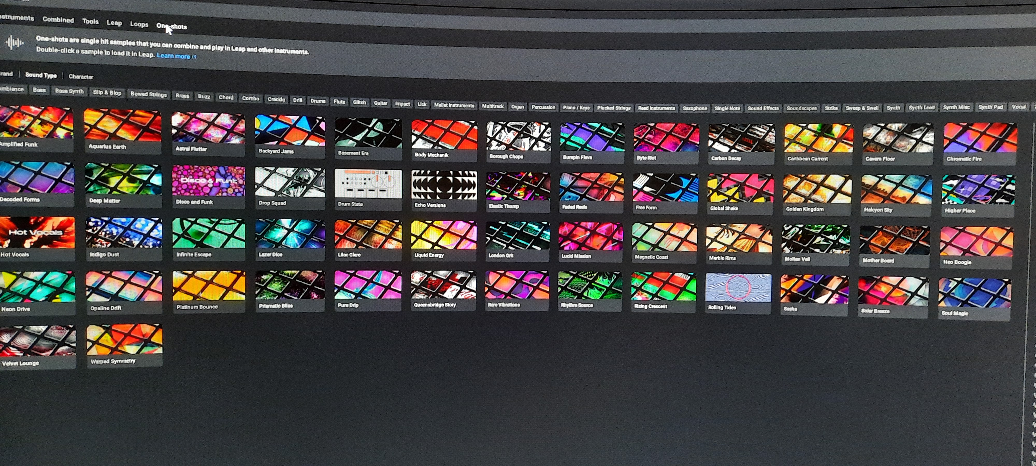Open Disco and Funk pack artwork

coord(208,181)
